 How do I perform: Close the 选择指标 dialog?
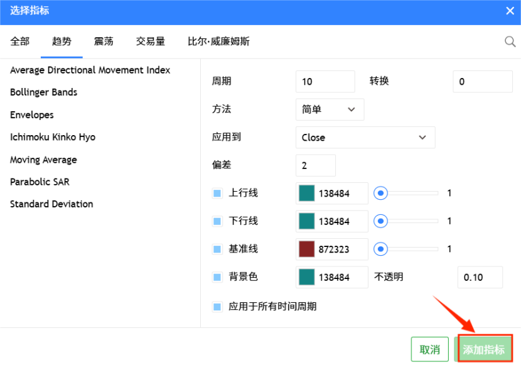pos(510,11)
